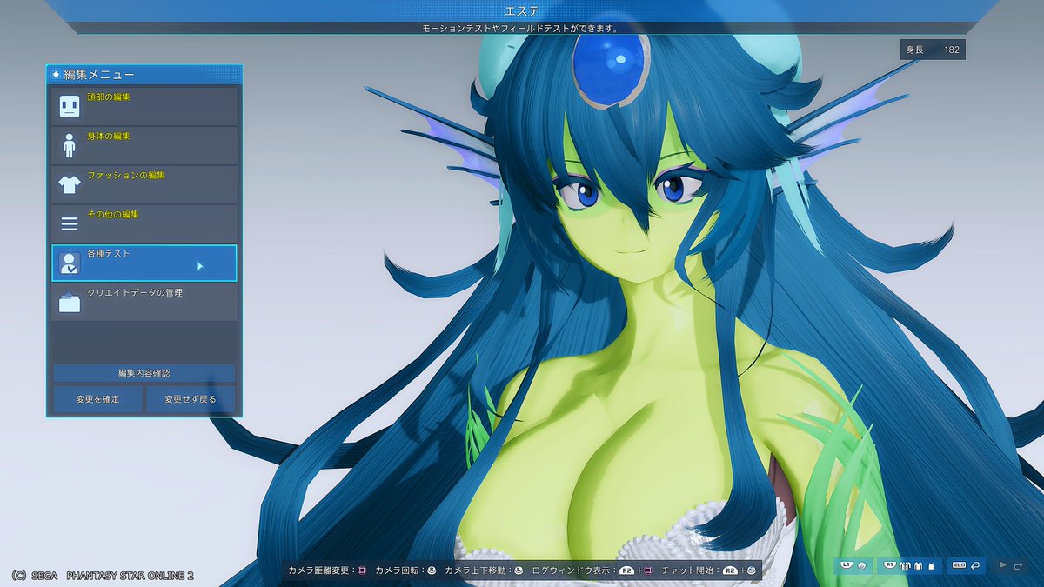The height and width of the screenshot is (587, 1044).
Task: Click the R2 icon after チャット開始
Action: click(730, 570)
